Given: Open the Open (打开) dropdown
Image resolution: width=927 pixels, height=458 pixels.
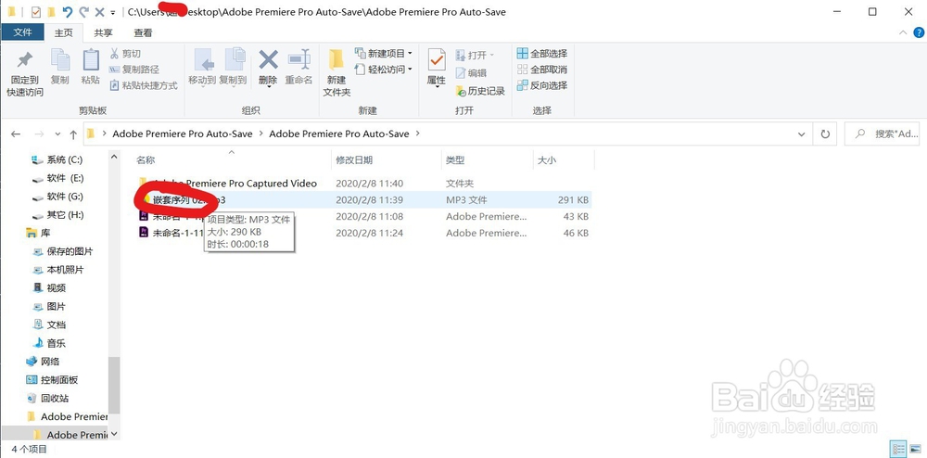Looking at the screenshot, I should [475, 55].
